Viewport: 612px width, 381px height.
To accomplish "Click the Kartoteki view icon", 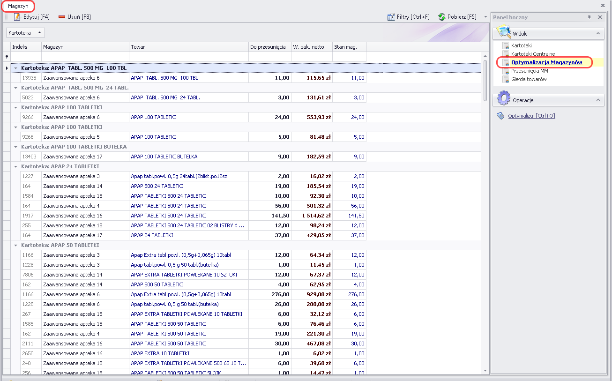I will (506, 45).
